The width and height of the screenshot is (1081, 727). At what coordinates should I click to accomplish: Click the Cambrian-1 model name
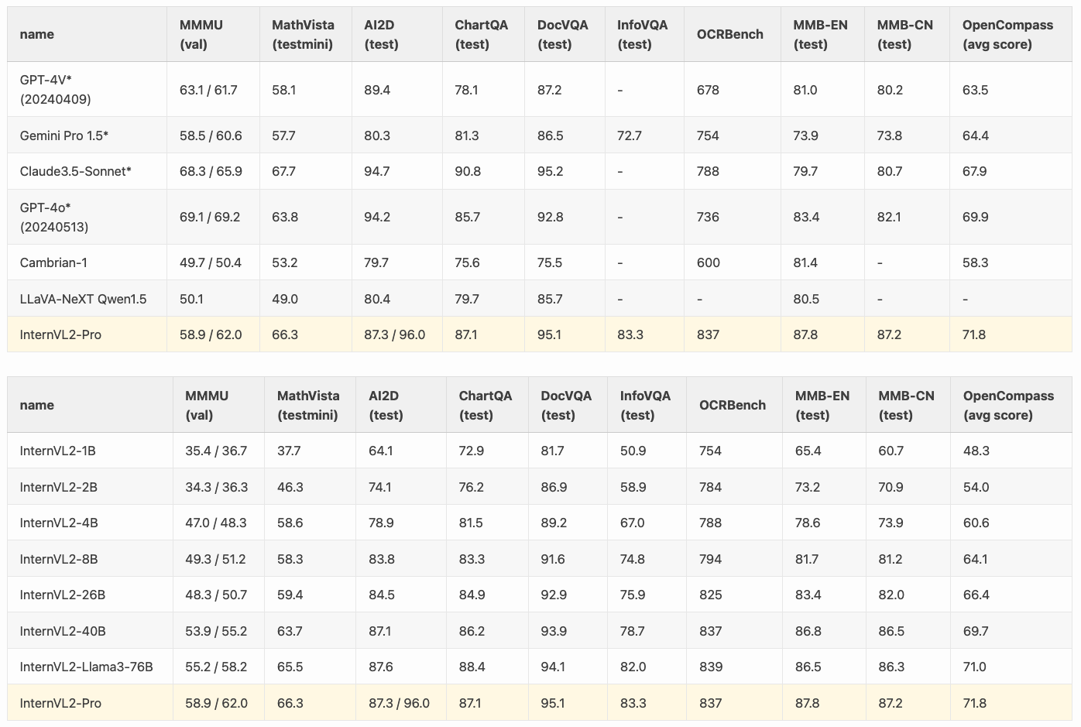pos(53,262)
